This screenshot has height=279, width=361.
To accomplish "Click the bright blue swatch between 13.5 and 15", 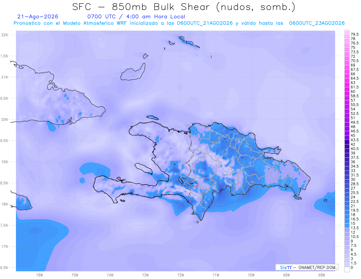I will [x=347, y=225].
